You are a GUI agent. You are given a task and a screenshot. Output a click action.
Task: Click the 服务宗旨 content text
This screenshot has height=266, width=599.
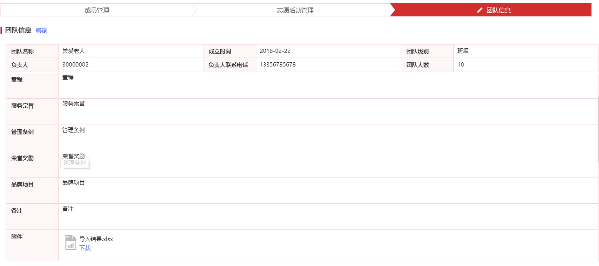pos(74,104)
